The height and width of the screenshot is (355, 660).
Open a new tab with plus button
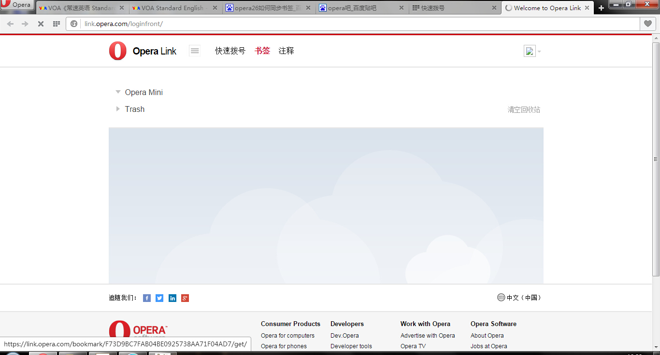click(x=601, y=8)
